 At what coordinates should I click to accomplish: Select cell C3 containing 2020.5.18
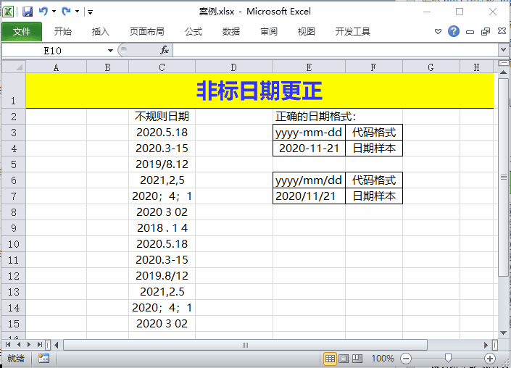(162, 132)
